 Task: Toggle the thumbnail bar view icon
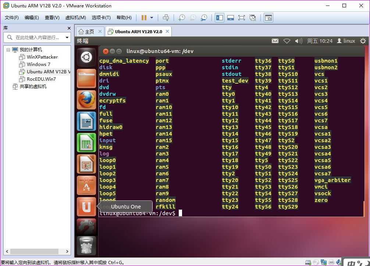[230, 18]
